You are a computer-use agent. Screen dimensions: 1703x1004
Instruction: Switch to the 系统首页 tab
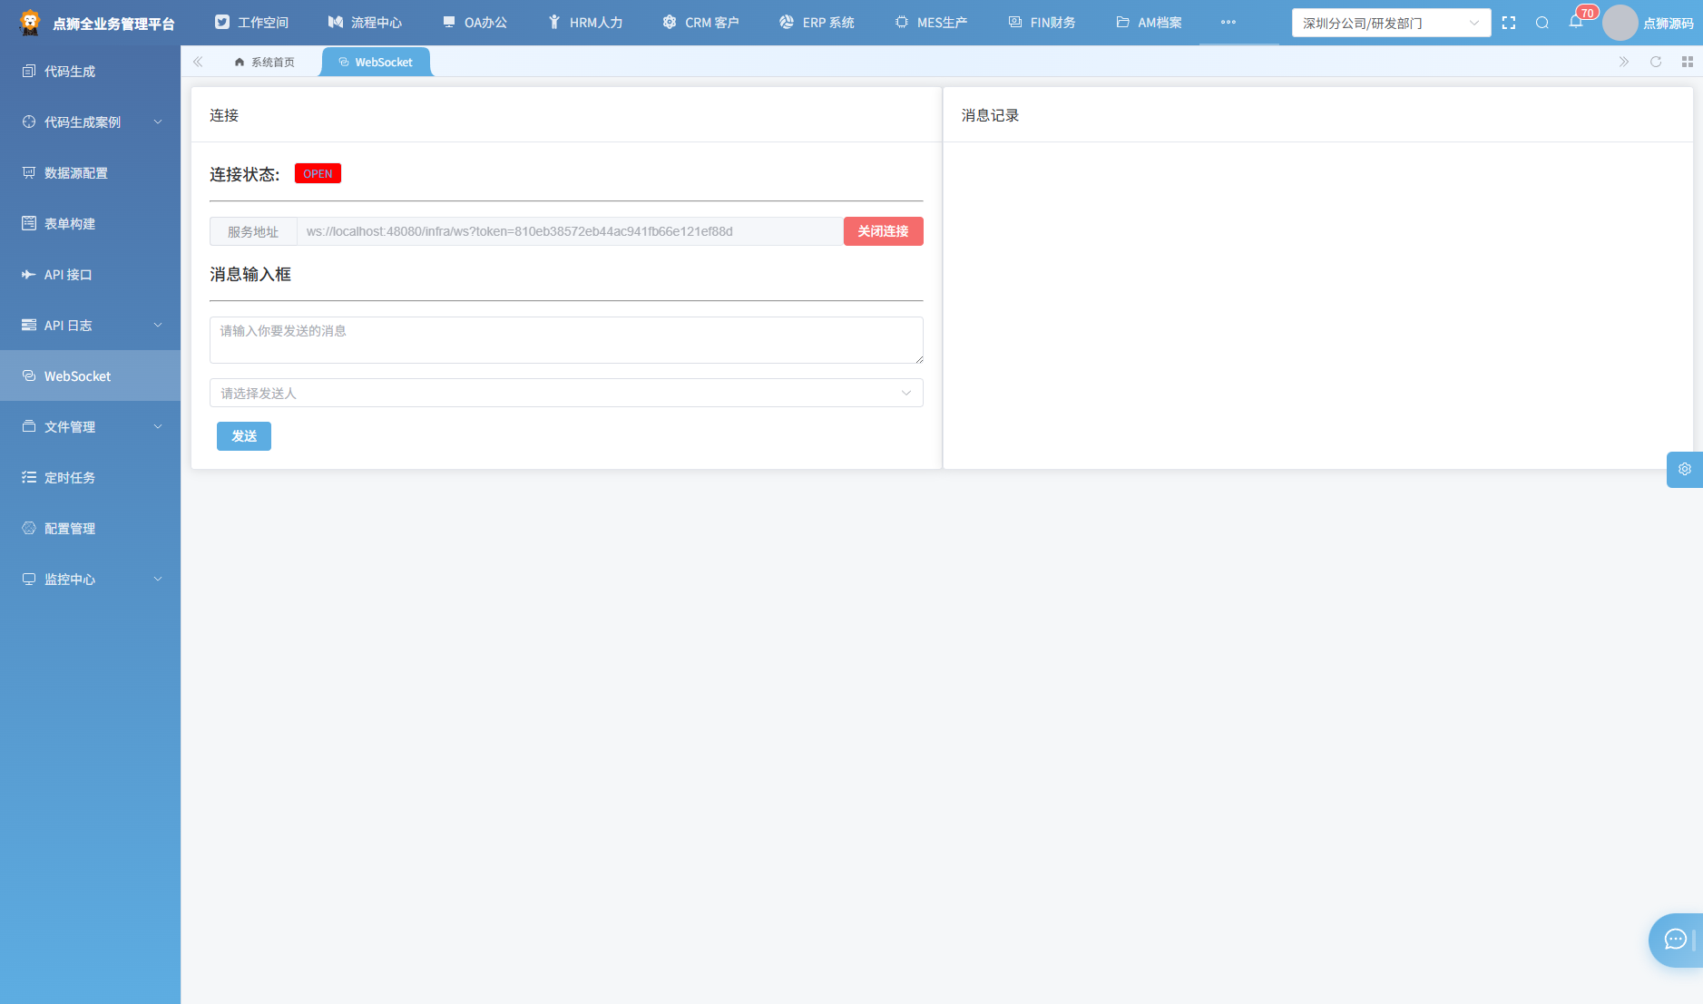[264, 62]
